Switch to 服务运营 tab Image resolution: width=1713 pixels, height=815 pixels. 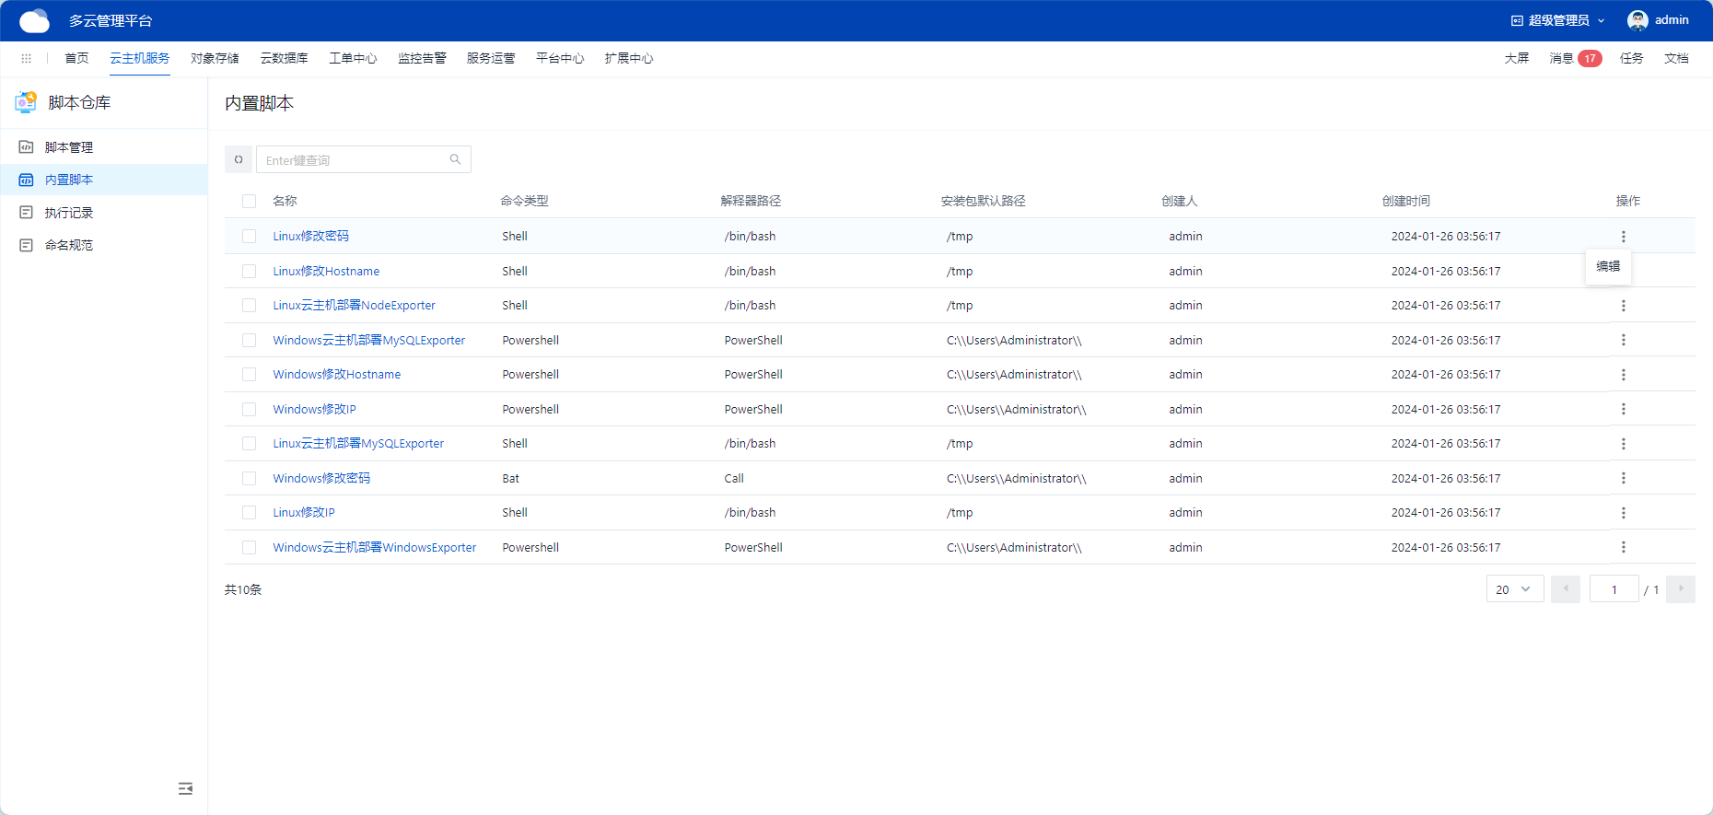(491, 58)
